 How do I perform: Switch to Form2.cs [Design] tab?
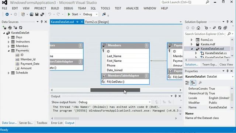click(x=97, y=22)
